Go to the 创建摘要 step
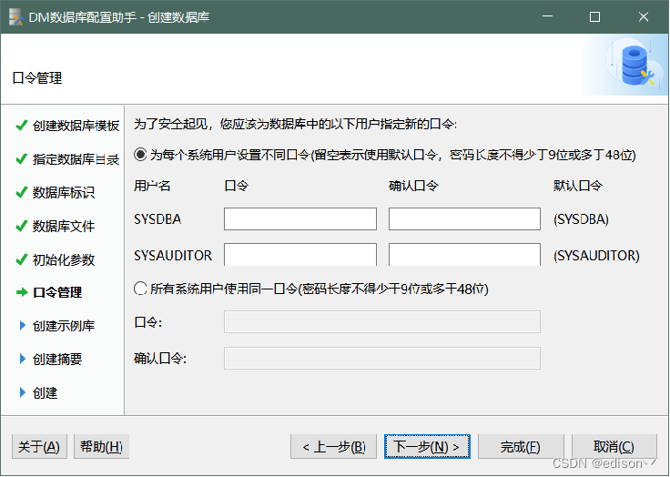Screen dimensions: 670x477 point(57,359)
